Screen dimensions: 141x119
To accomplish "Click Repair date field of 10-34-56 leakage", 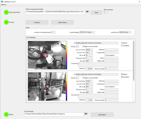I will tap(111, 92).
